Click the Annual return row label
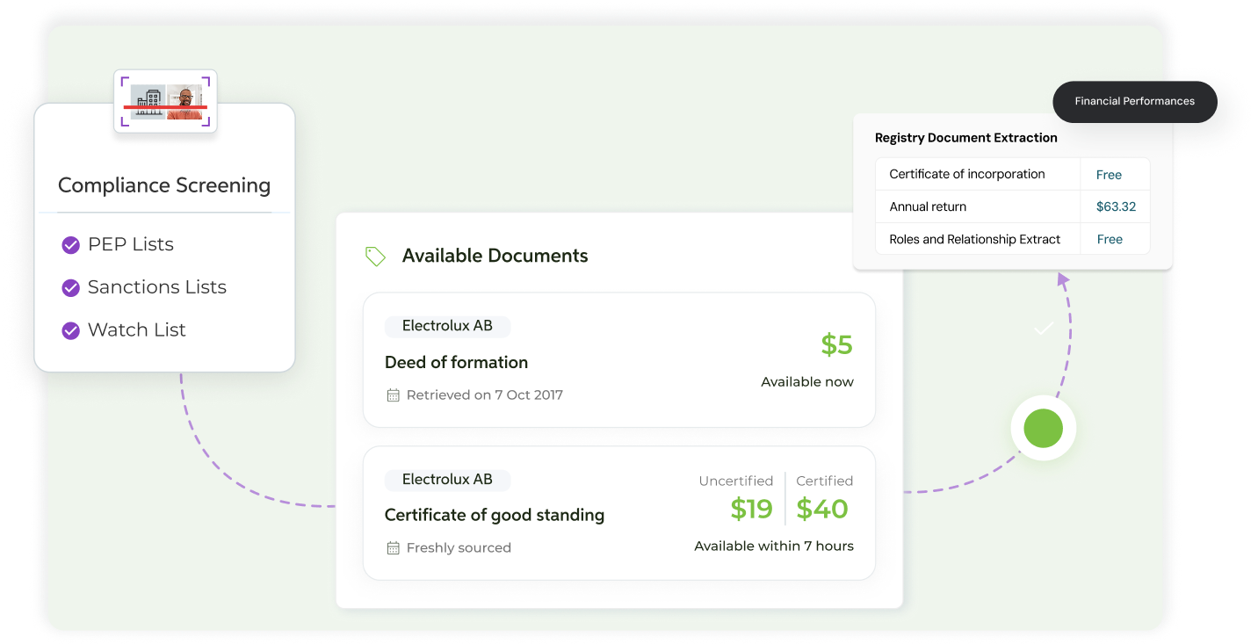Viewport: 1258px width, 644px height. 928,207
